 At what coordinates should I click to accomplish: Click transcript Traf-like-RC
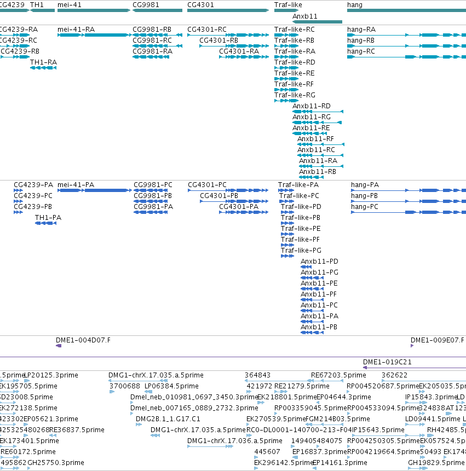(295, 30)
